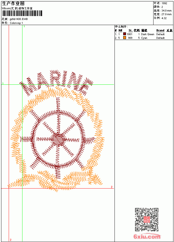Click the red marker 2 at right
The height and width of the screenshot is (242, 174).
click(112, 187)
